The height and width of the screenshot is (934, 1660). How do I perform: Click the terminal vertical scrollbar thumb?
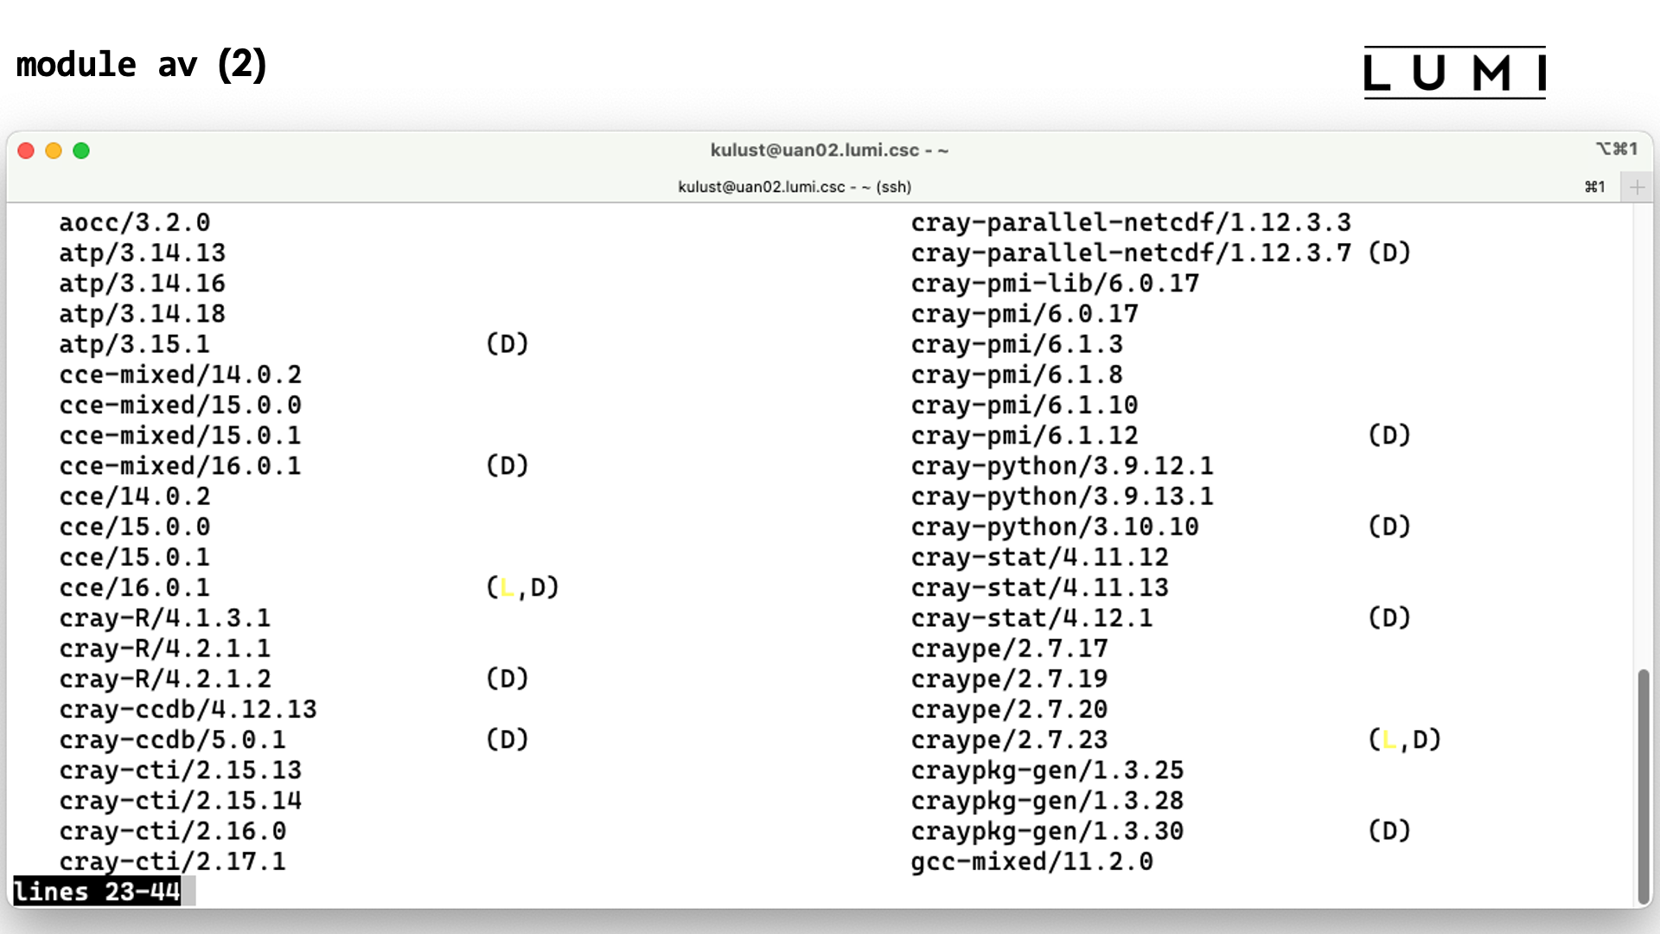[x=1643, y=785]
